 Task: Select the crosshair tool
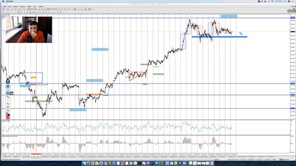pyautogui.click(x=6, y=12)
